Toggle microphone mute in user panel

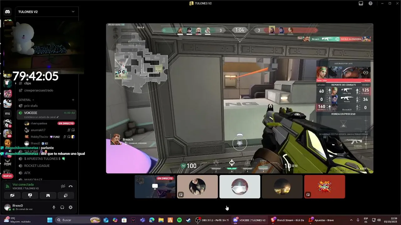point(54,207)
